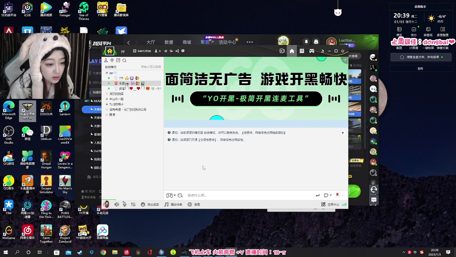The image size is (456, 257).
Task: Open the 数据 tab in 5E platform window
Action: pos(169,42)
